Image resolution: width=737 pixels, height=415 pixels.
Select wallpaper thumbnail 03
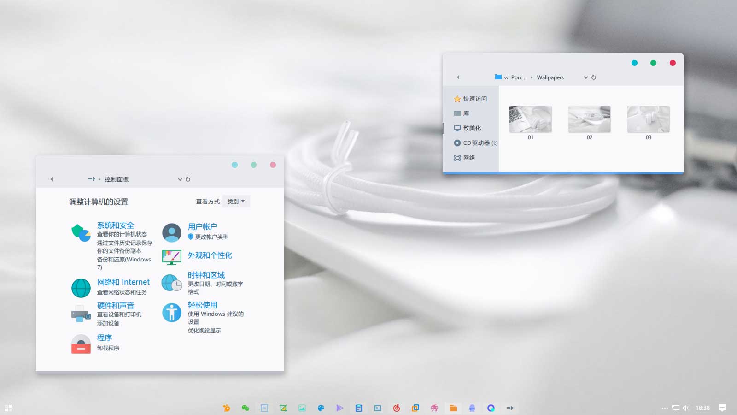(648, 119)
